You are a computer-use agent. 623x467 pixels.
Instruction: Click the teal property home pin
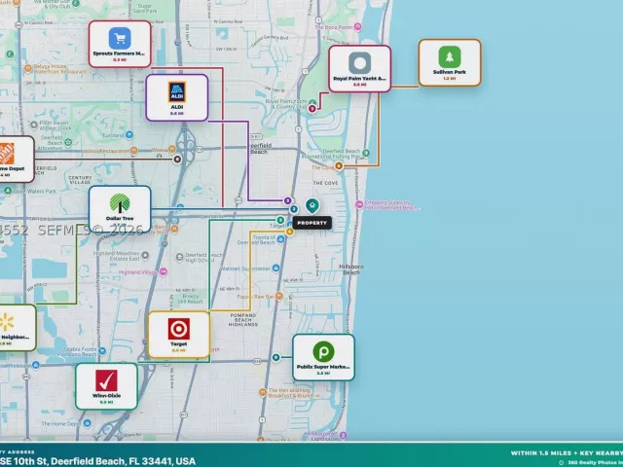(312, 206)
